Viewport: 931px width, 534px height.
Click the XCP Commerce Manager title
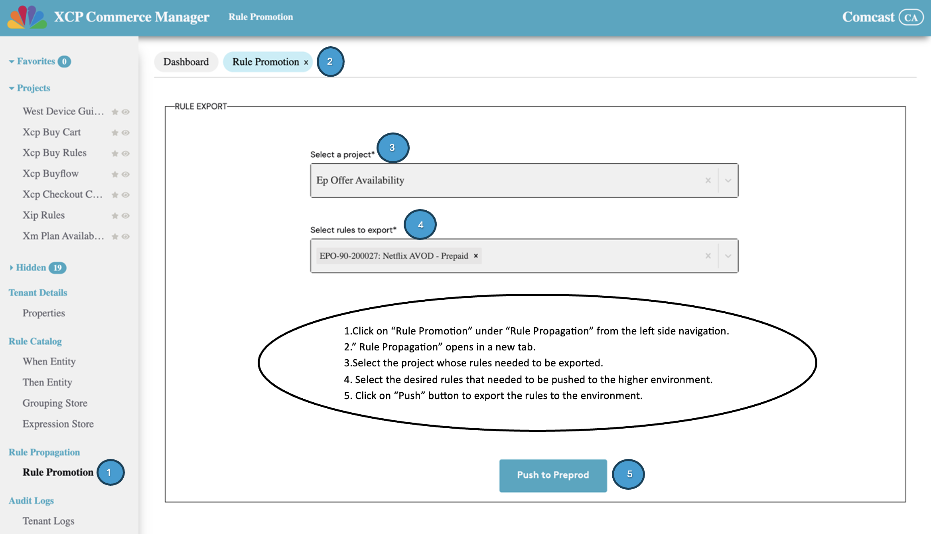click(132, 17)
